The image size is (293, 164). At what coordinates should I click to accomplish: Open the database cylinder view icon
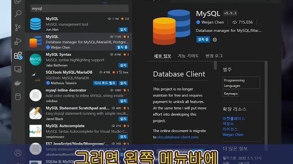pos(18,97)
